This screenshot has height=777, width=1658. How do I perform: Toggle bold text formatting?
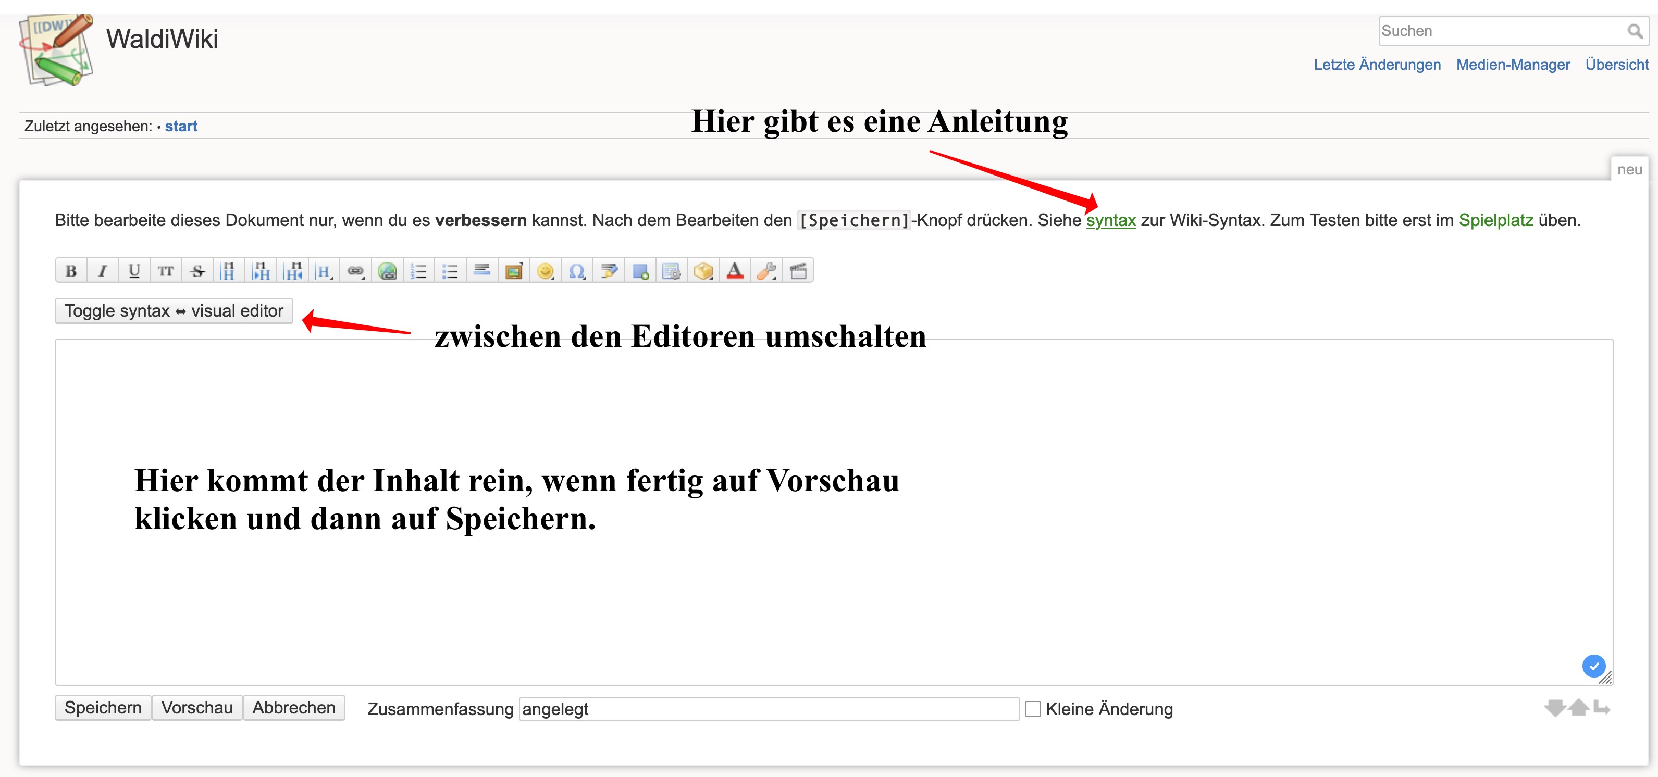71,271
